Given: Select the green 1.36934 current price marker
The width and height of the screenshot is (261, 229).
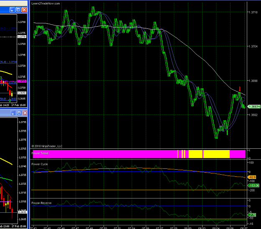Looking at the screenshot, I should (253, 107).
